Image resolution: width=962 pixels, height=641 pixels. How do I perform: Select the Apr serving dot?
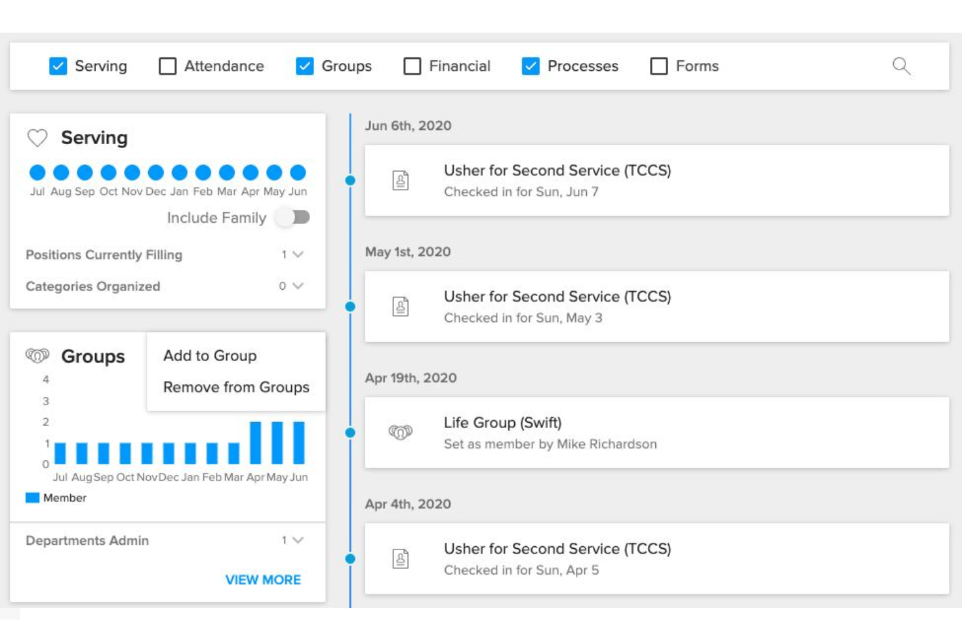click(x=250, y=172)
